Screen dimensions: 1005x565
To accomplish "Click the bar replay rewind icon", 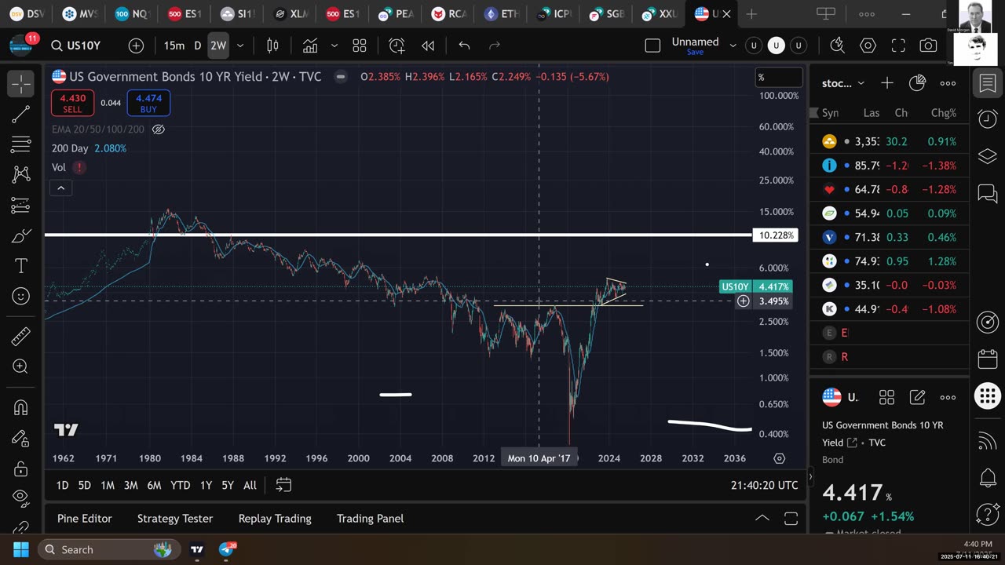I will 428,46.
